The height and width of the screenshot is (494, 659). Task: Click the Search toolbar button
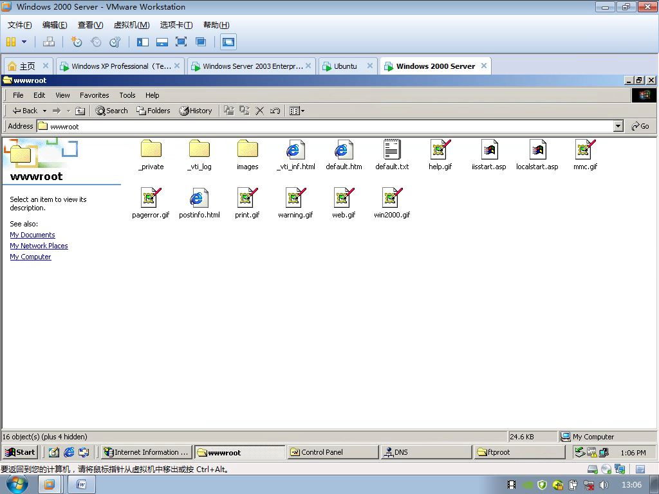[x=111, y=111]
